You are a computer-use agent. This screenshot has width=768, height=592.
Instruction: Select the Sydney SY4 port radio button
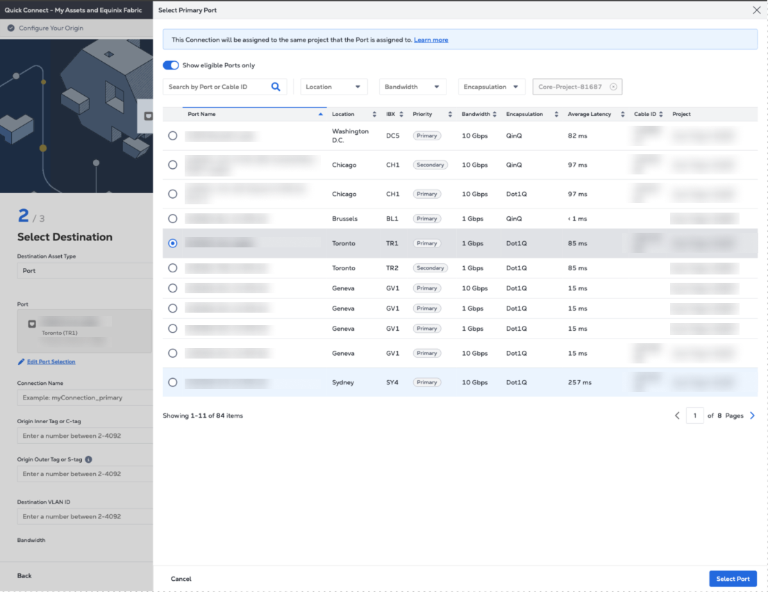[x=172, y=382]
